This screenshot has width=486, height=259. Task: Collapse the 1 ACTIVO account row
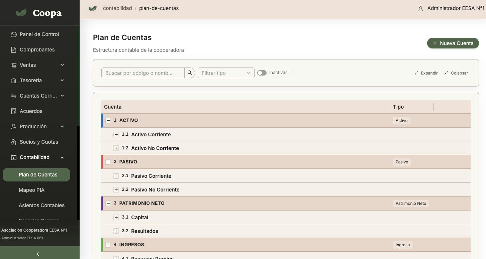click(x=108, y=120)
